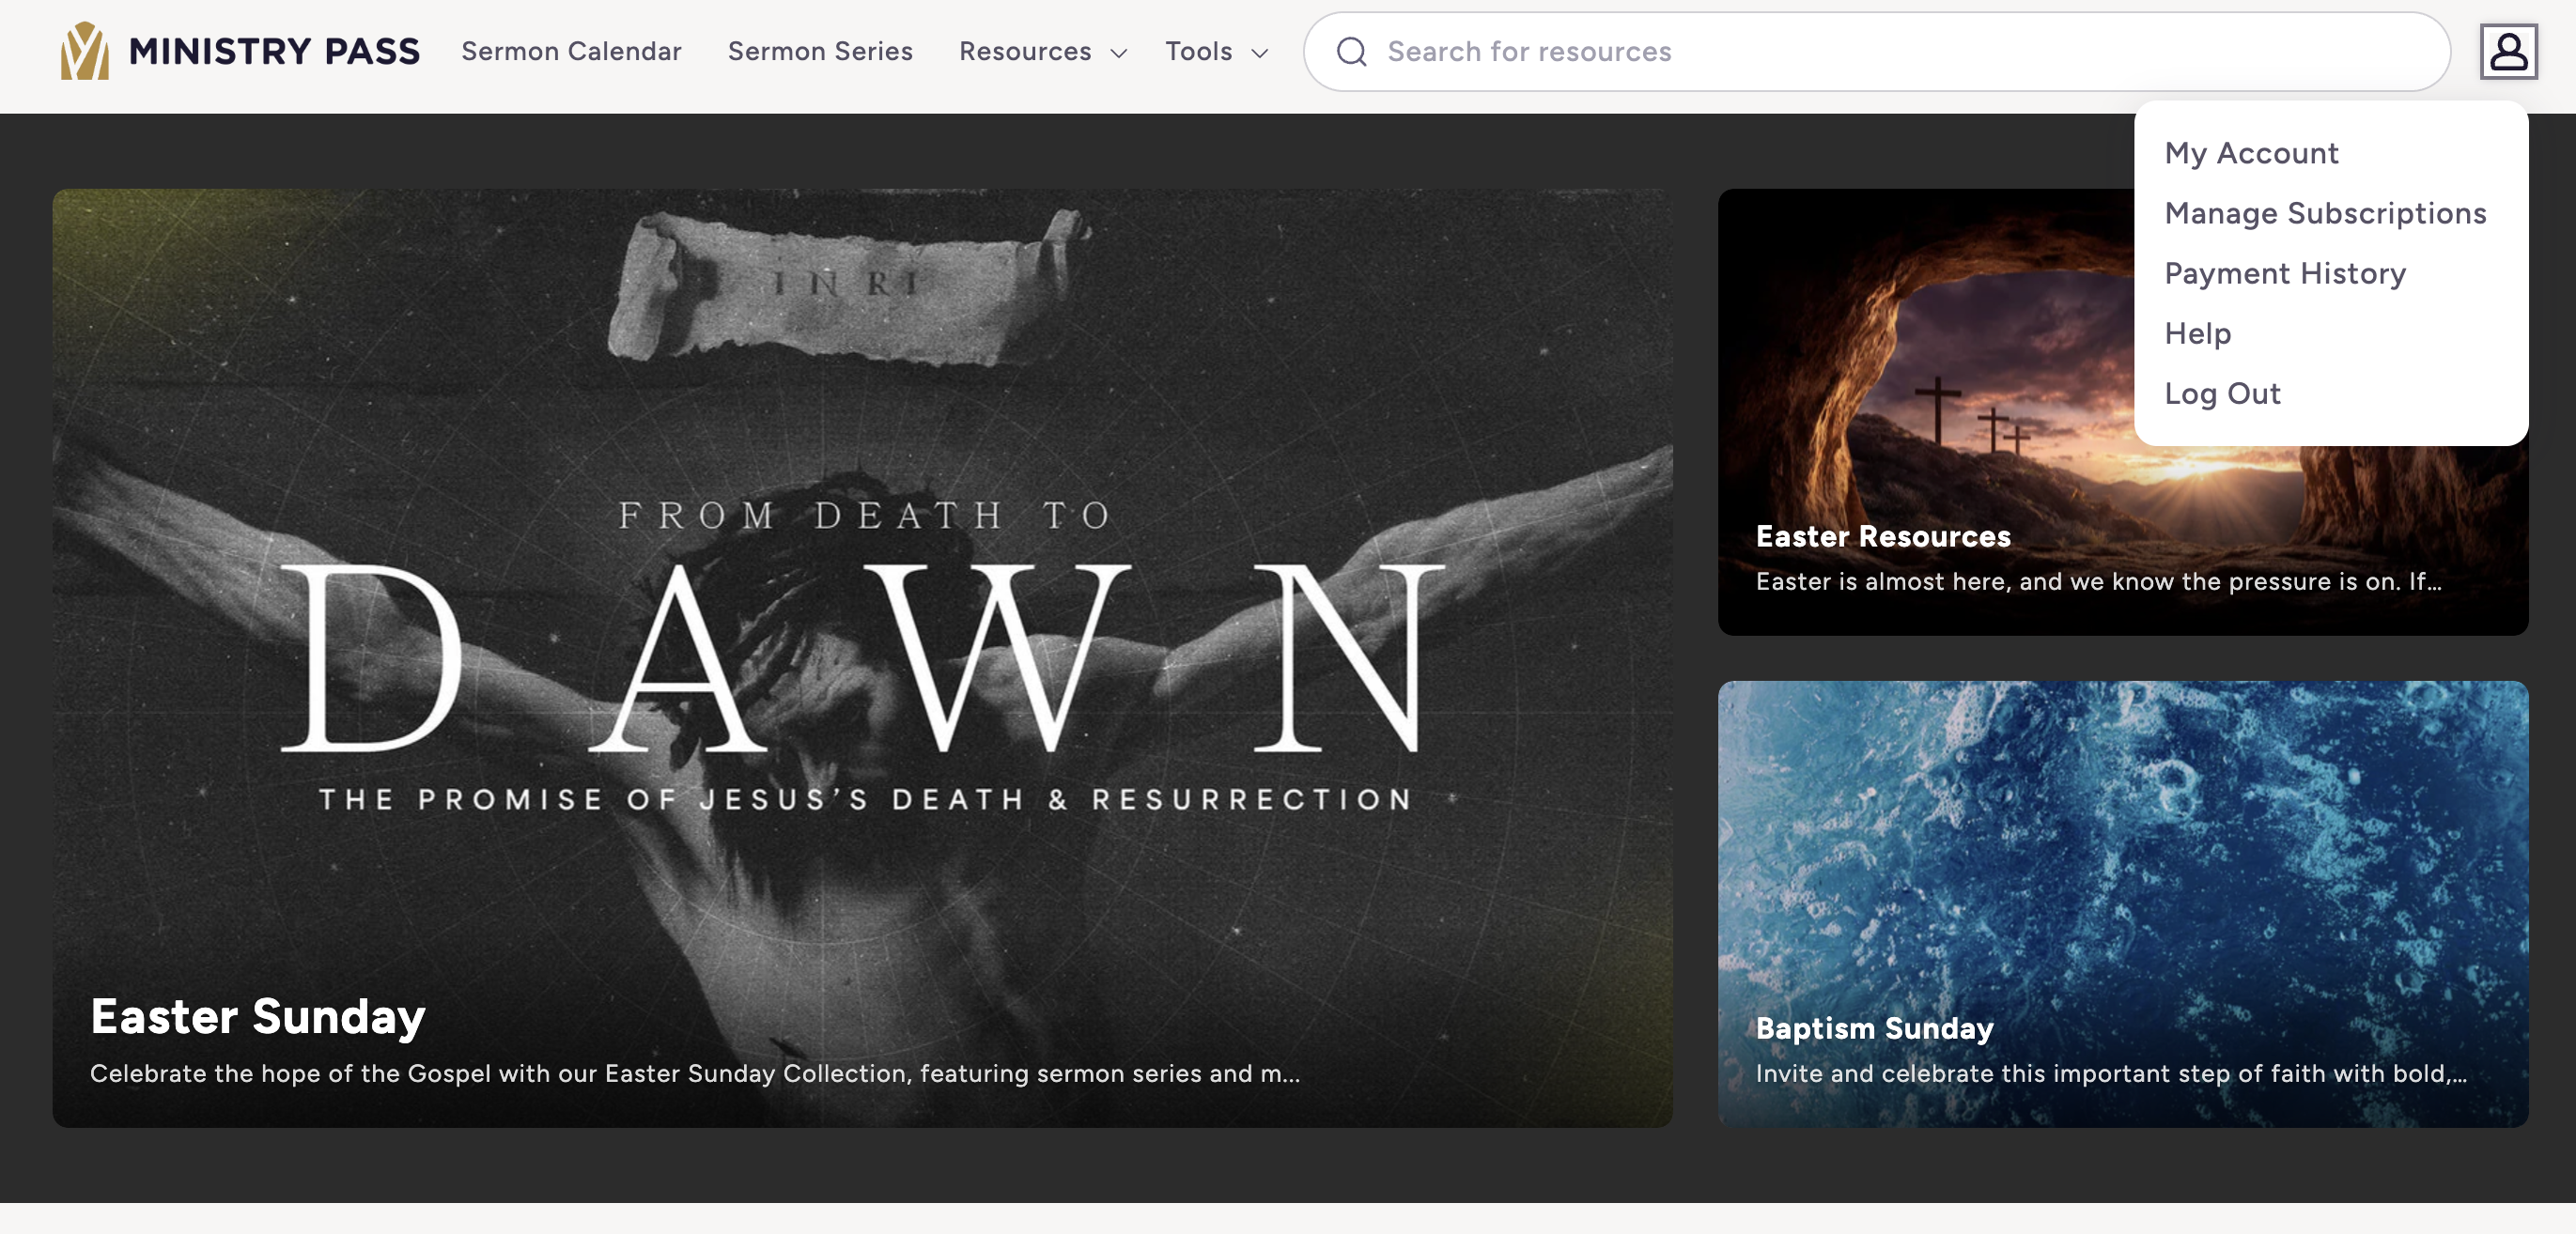
Task: Choose Manage Subscriptions menu item
Action: (x=2325, y=213)
